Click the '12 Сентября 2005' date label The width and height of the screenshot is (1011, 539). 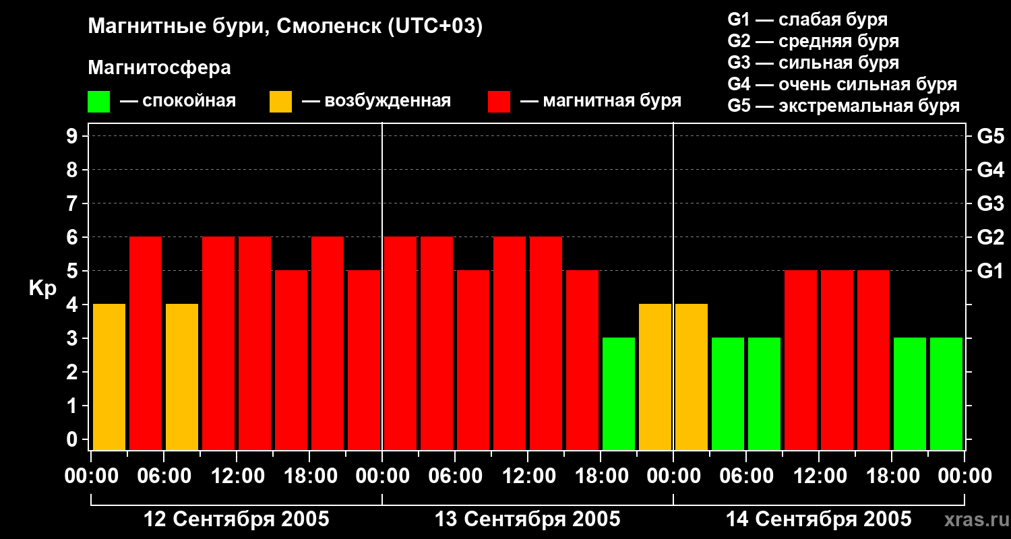click(x=237, y=519)
